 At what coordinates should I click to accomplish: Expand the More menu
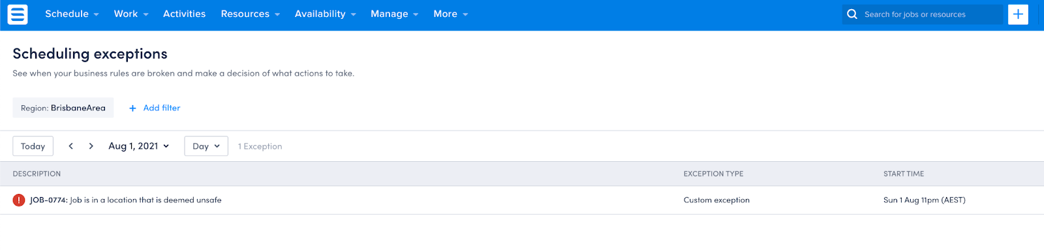click(451, 14)
